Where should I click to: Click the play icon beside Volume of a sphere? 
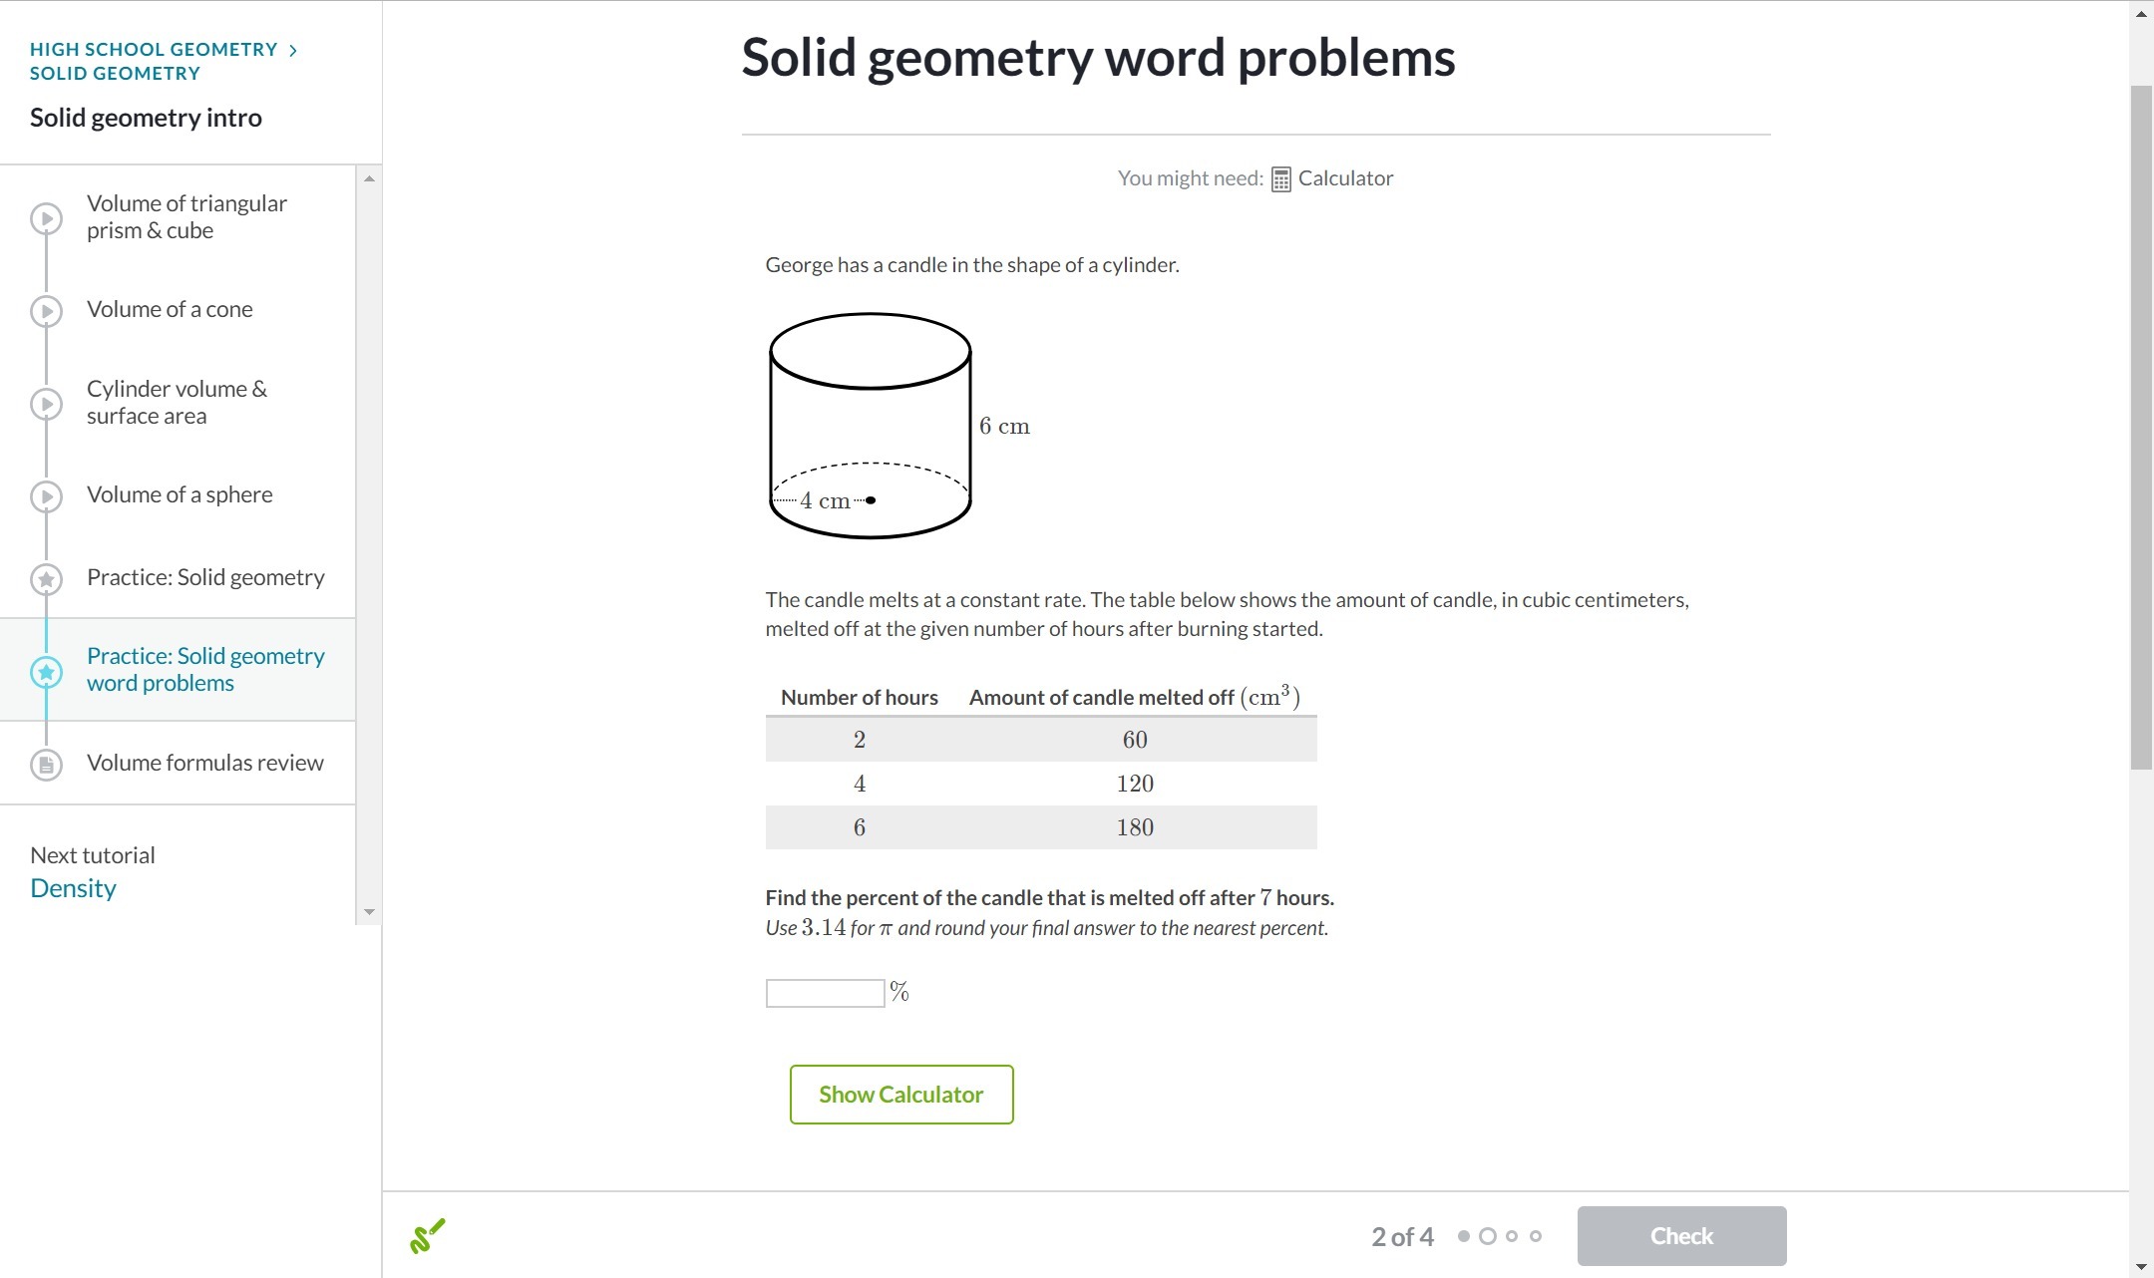coord(46,496)
